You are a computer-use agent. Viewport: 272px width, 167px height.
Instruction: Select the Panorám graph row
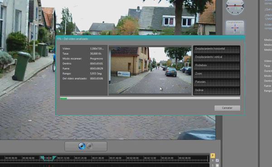pos(217,83)
